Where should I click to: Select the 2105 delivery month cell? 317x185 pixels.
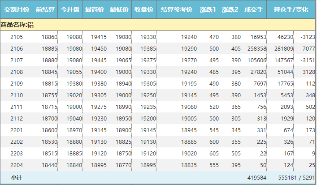coord(17,37)
